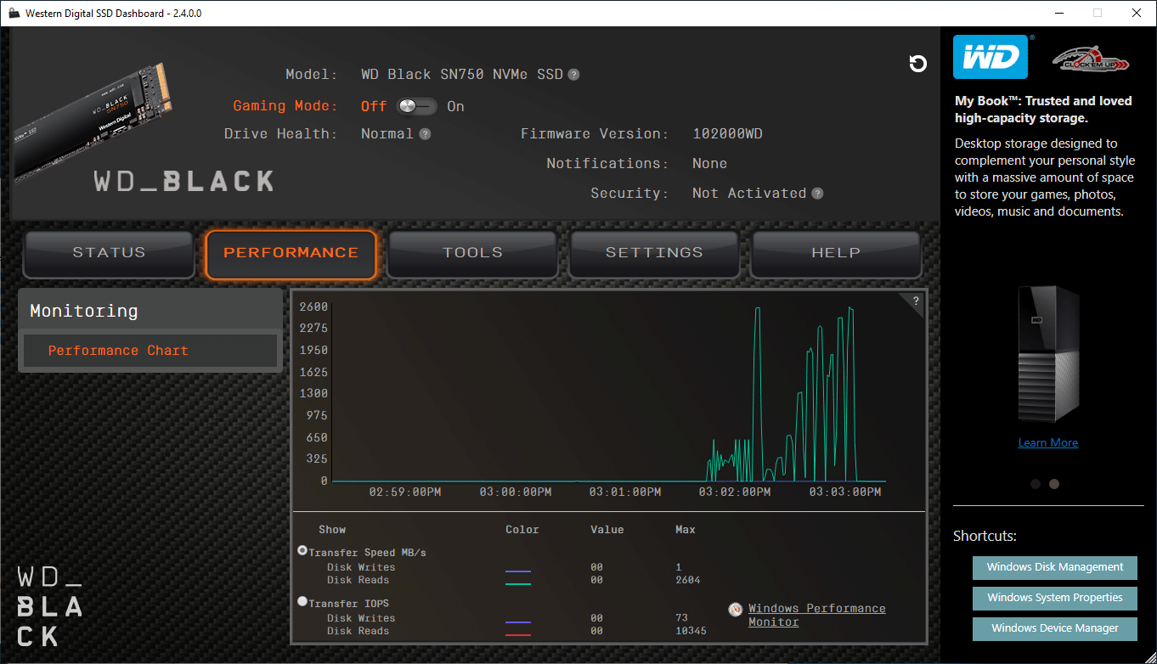This screenshot has width=1157, height=664.
Task: Click the refresh icon in the header
Action: [917, 64]
